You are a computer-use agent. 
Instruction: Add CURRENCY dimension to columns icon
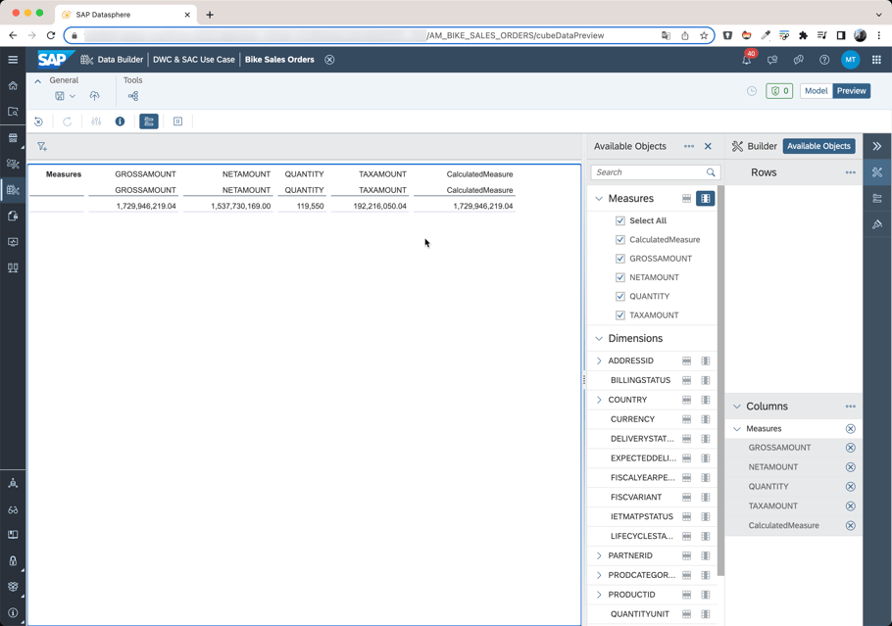pyautogui.click(x=706, y=419)
